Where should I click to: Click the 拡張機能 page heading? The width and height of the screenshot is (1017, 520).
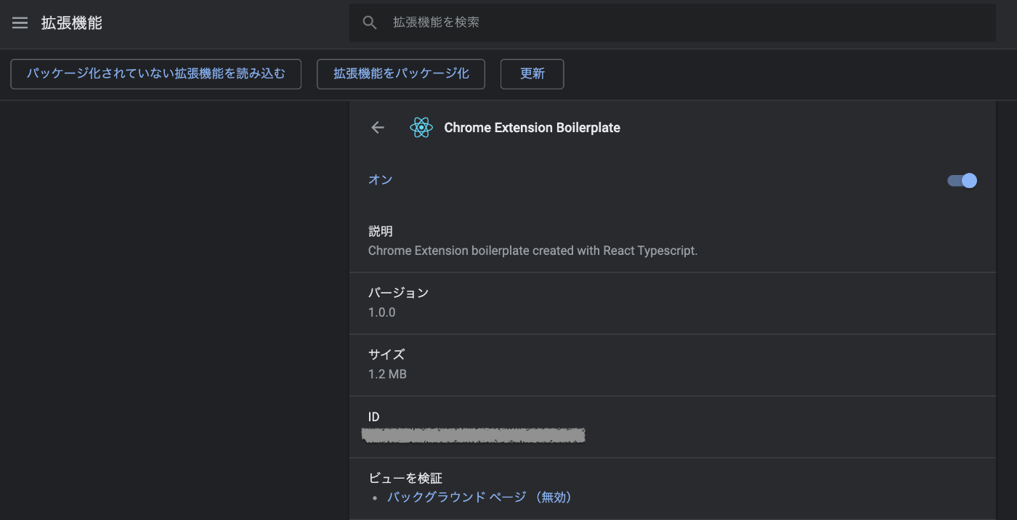[x=72, y=23]
